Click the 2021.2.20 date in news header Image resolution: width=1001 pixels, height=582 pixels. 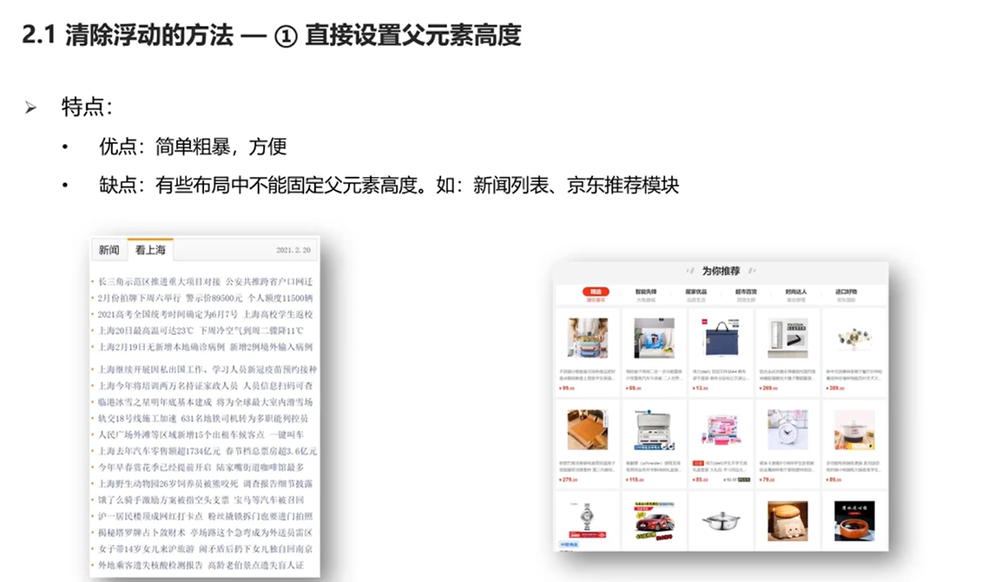click(293, 250)
